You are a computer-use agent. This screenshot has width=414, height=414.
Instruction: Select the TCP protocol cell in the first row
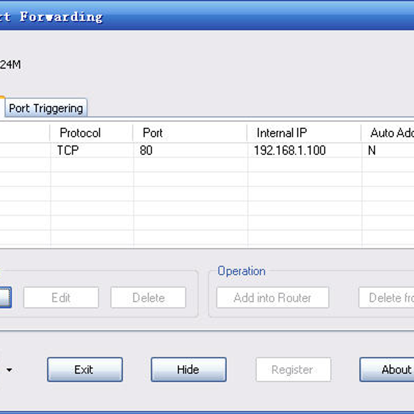68,150
